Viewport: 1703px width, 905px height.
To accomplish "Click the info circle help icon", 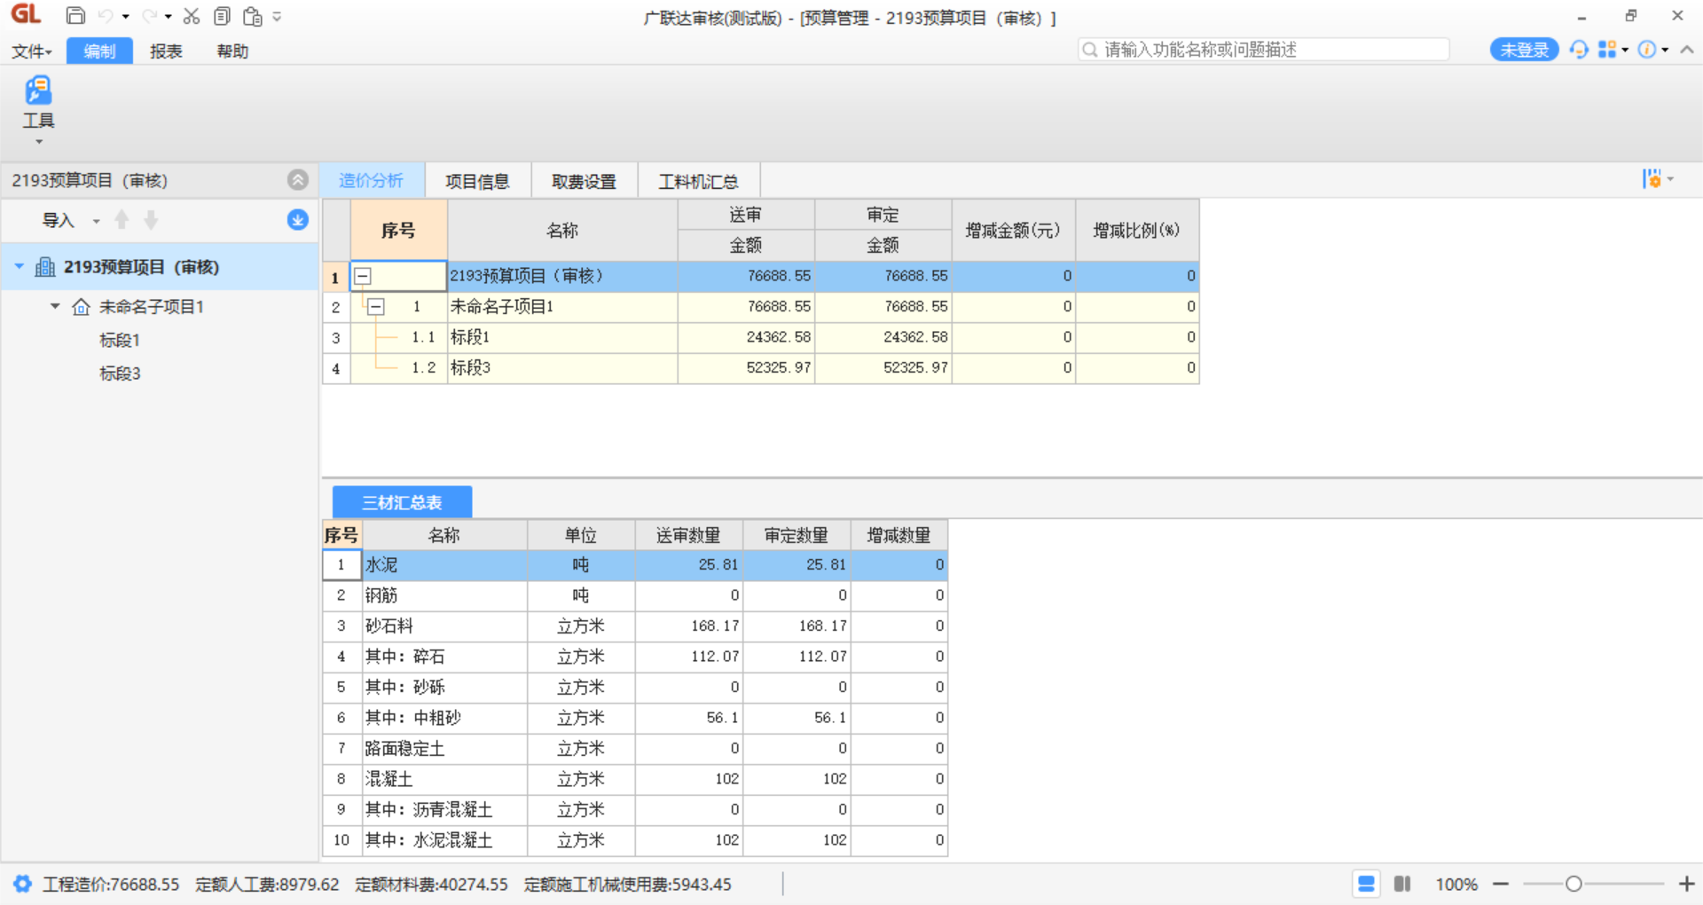I will point(1647,50).
